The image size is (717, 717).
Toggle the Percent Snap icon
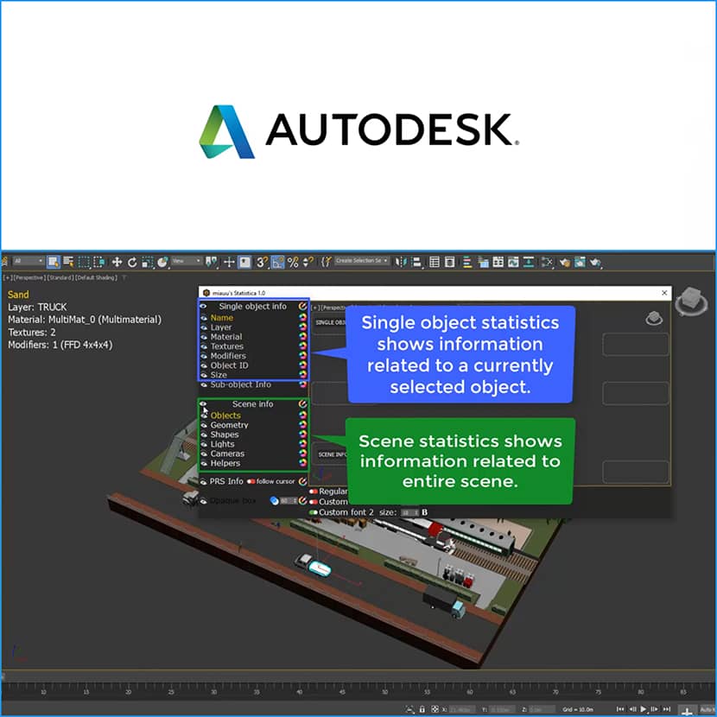pos(293,262)
